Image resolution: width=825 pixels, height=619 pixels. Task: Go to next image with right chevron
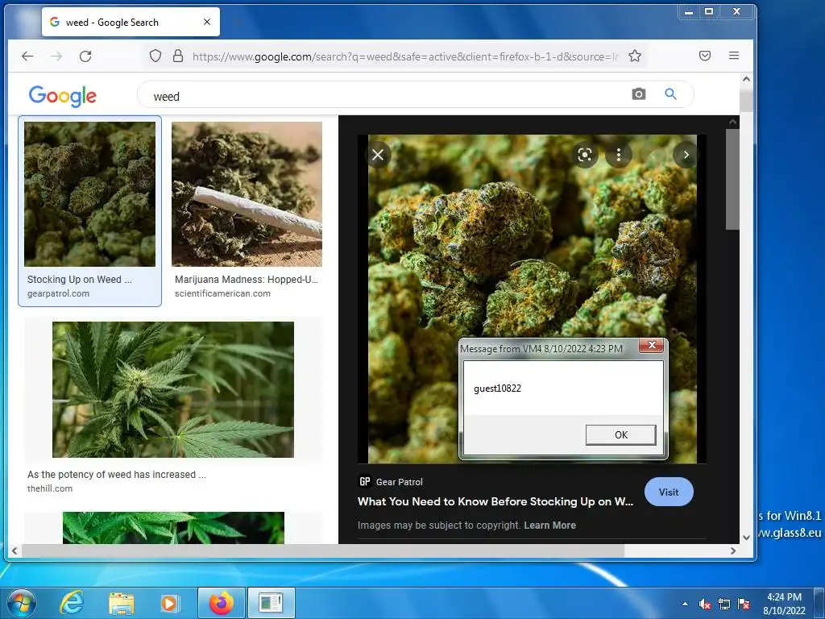pyautogui.click(x=686, y=155)
